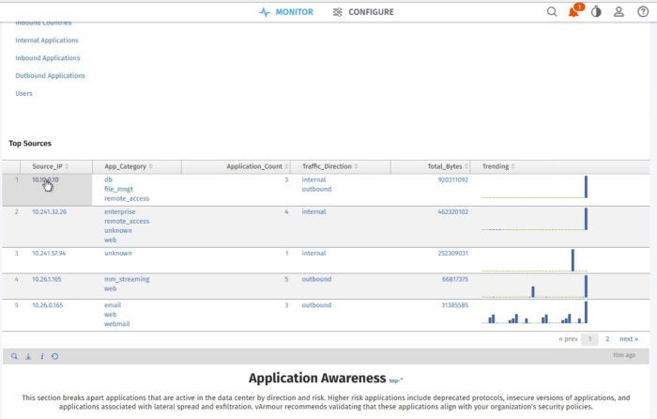Click the refresh icon in panel footer
This screenshot has height=419, width=657.
[54, 356]
